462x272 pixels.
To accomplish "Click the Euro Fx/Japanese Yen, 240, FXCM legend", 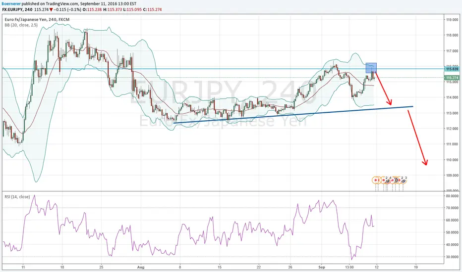I will pyautogui.click(x=37, y=19).
